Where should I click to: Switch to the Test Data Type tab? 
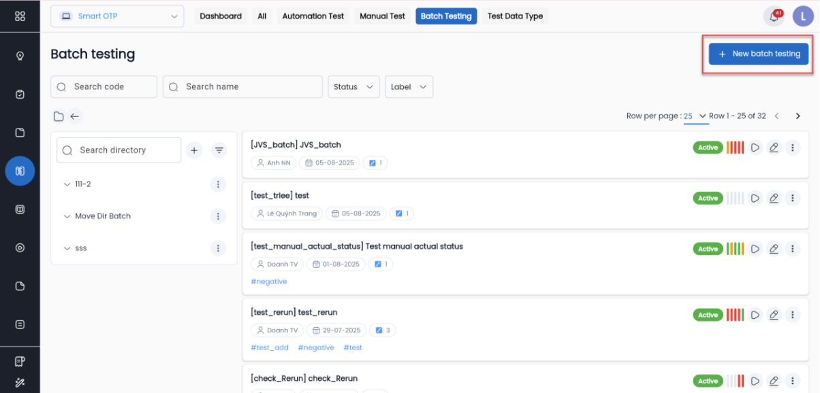pos(515,16)
